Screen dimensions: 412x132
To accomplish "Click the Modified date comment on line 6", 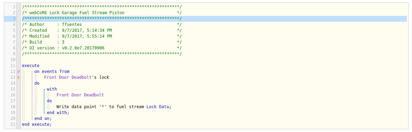I will click(102, 36).
